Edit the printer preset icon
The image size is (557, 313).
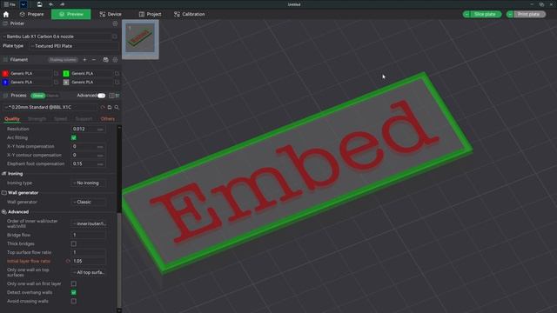[115, 37]
